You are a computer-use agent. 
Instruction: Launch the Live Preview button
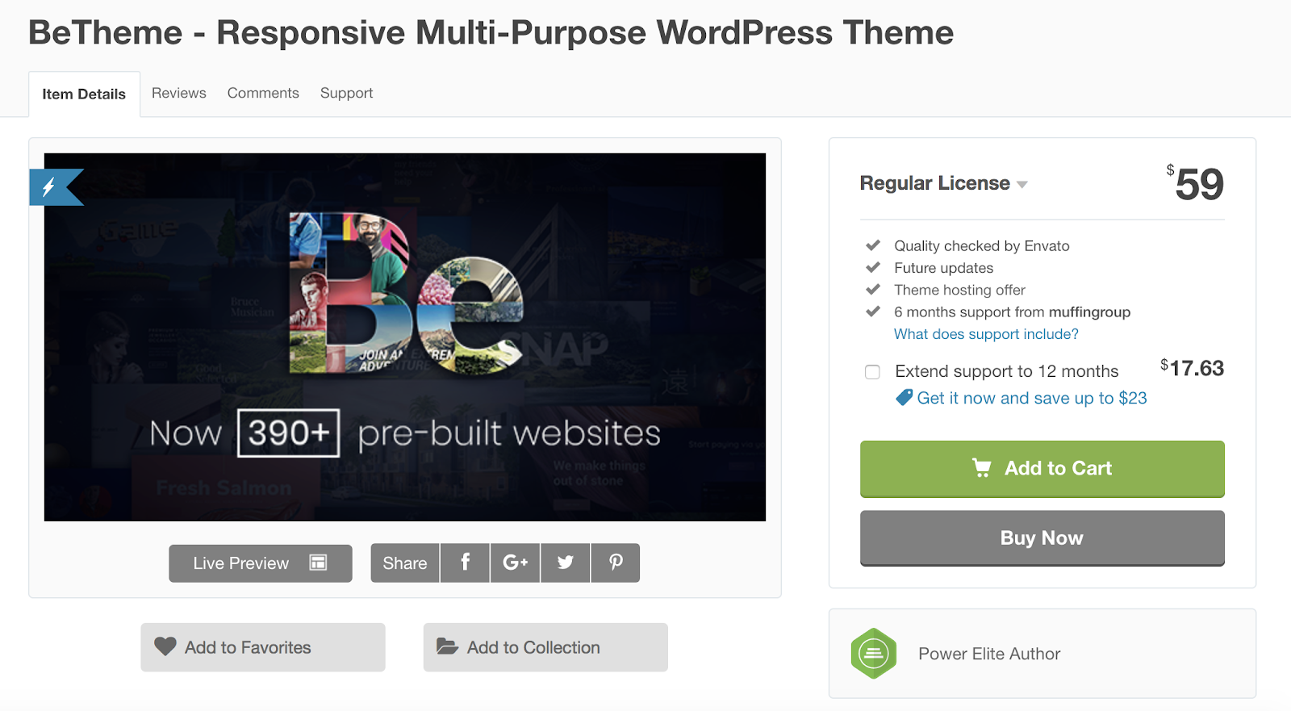[x=261, y=563]
